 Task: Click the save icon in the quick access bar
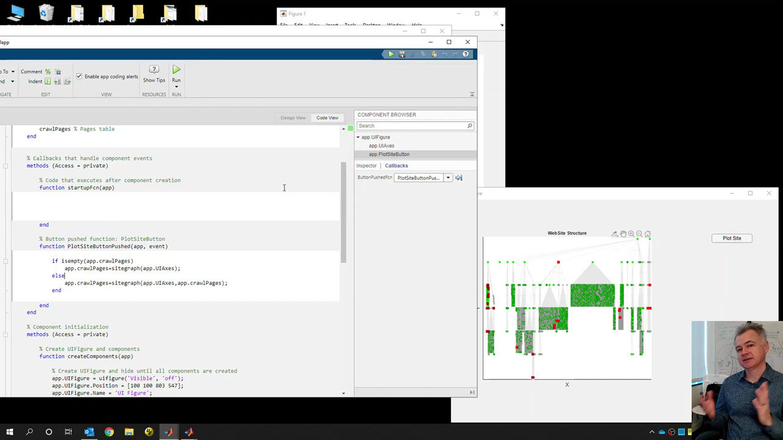(402, 54)
